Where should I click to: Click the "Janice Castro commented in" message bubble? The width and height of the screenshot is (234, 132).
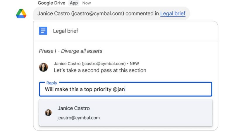[x=111, y=13]
